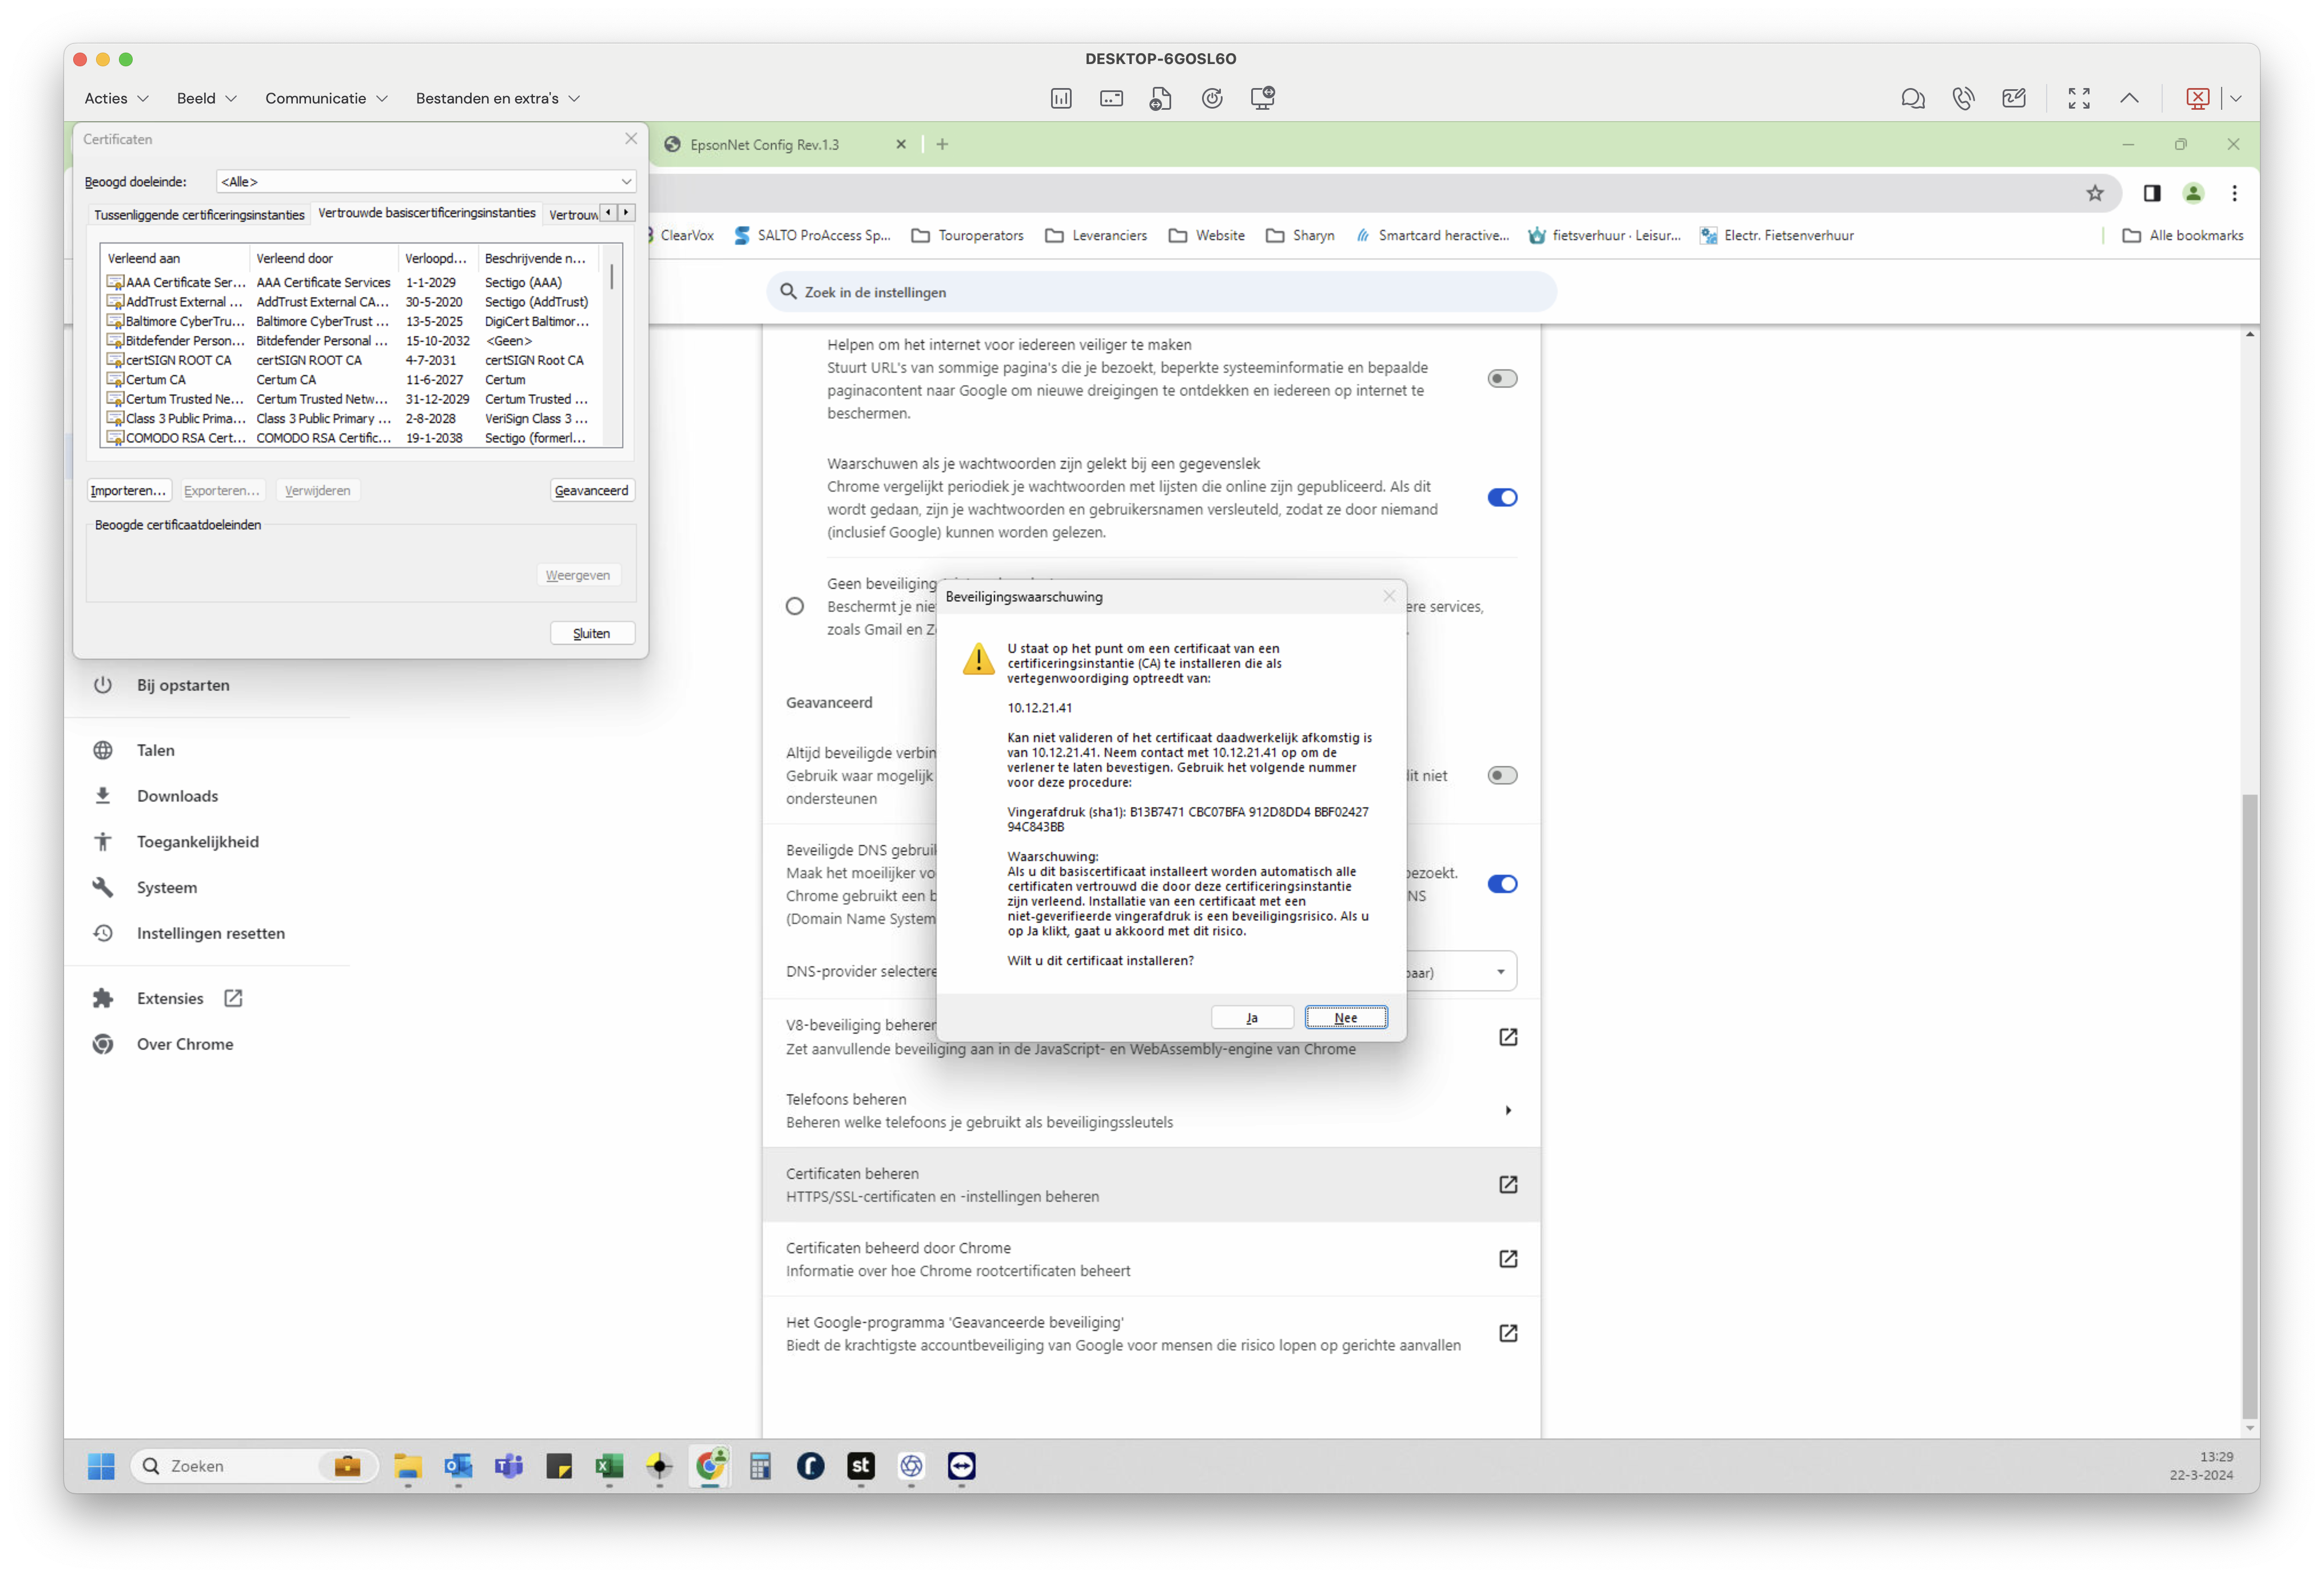Click the file transfer icon in the remote toolbar
Viewport: 2324px width, 1578px height.
tap(1160, 98)
